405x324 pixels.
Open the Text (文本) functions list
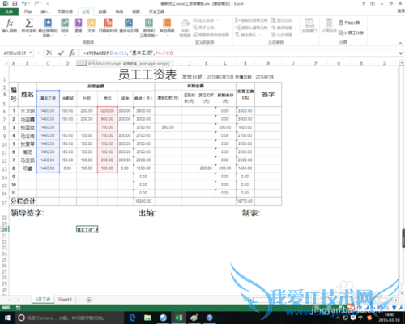pos(92,27)
